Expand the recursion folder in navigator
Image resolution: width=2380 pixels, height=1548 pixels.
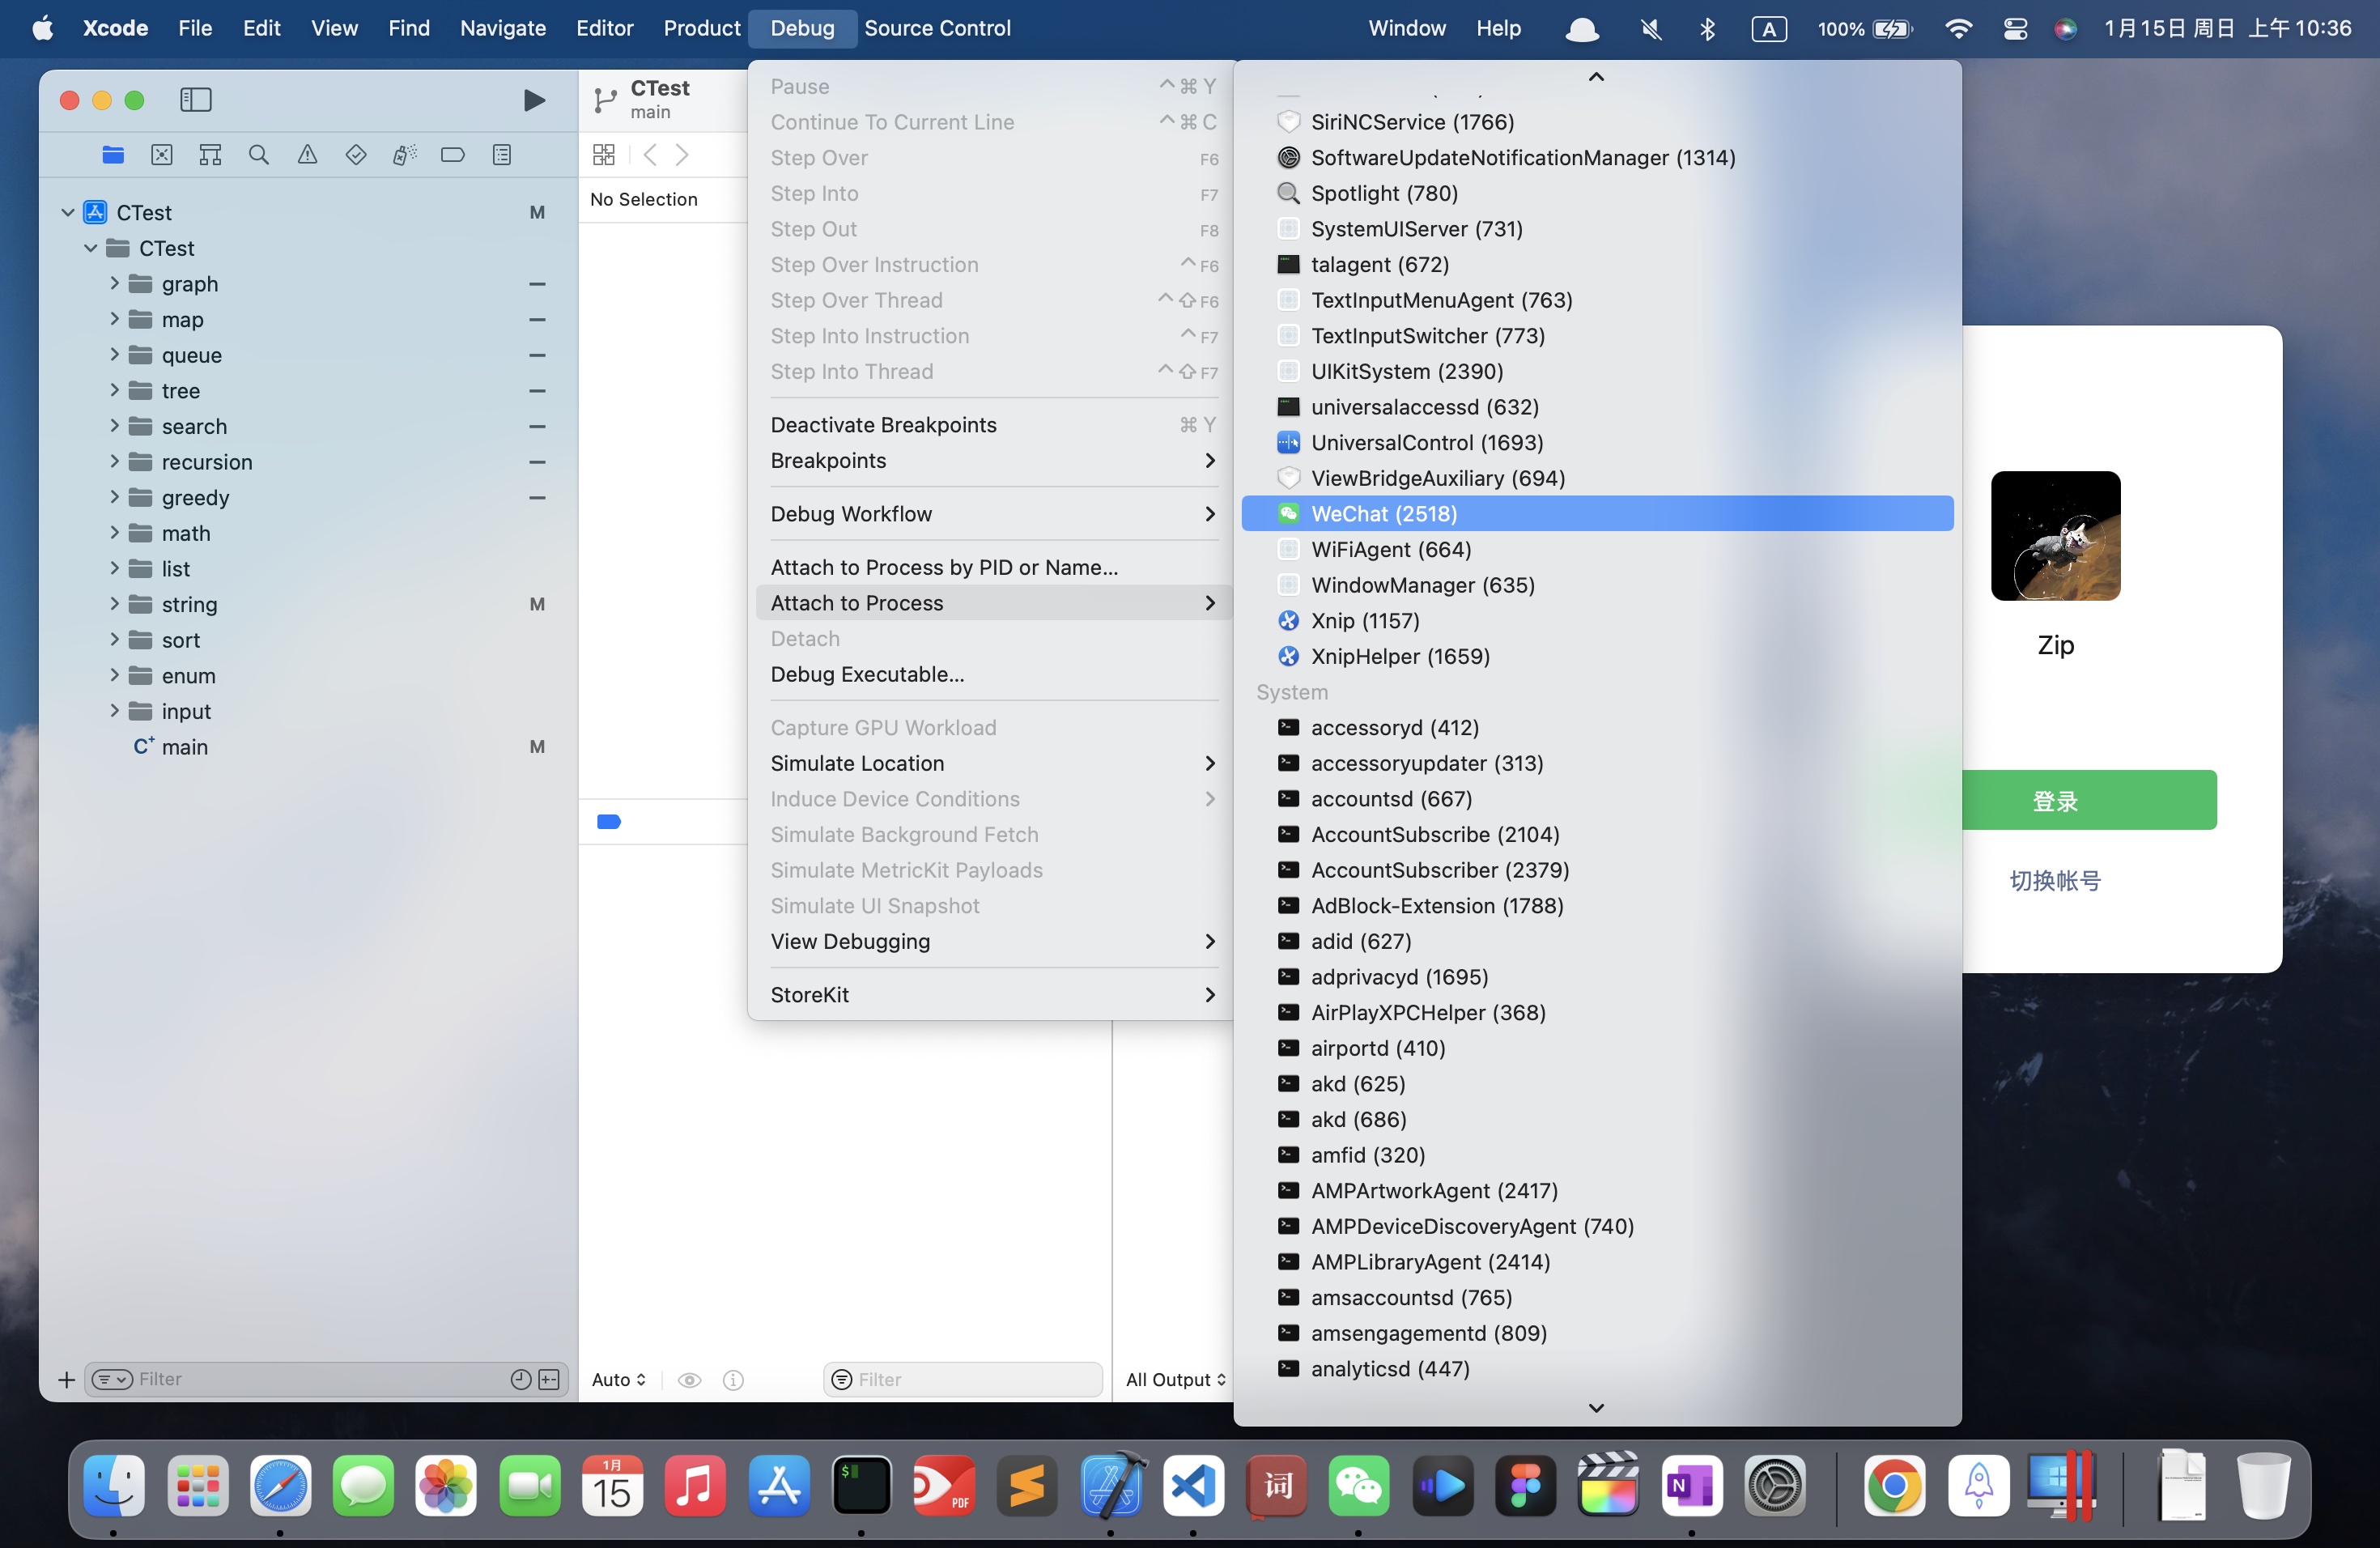111,461
